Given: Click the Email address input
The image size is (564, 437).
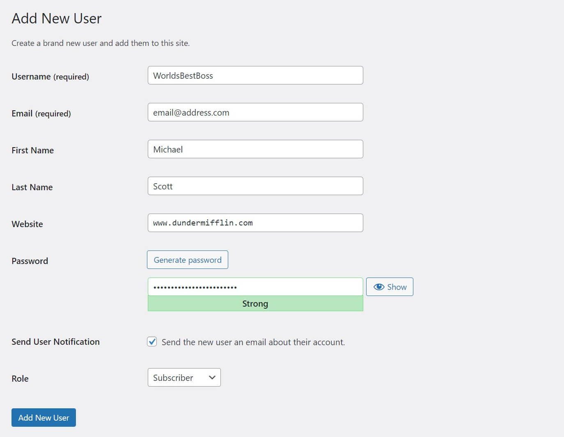Looking at the screenshot, I should 255,112.
